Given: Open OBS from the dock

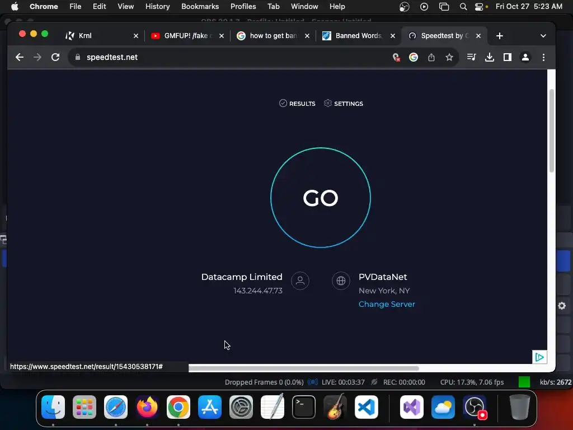Looking at the screenshot, I should (x=475, y=407).
